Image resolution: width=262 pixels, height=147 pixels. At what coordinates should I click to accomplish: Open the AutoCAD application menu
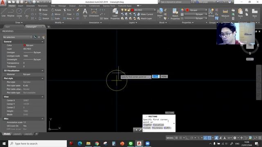click(3, 3)
